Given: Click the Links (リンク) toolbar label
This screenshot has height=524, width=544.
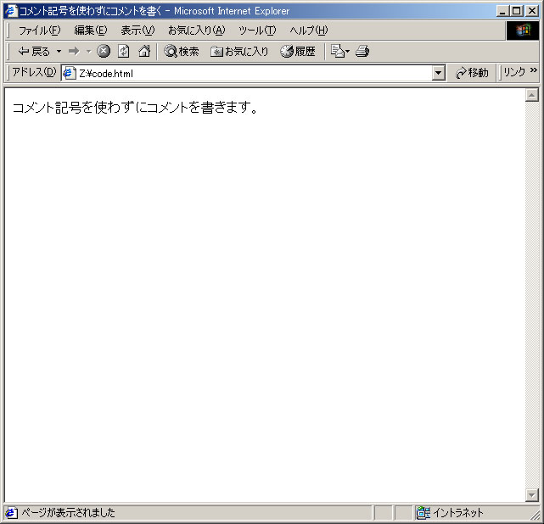Looking at the screenshot, I should [514, 72].
